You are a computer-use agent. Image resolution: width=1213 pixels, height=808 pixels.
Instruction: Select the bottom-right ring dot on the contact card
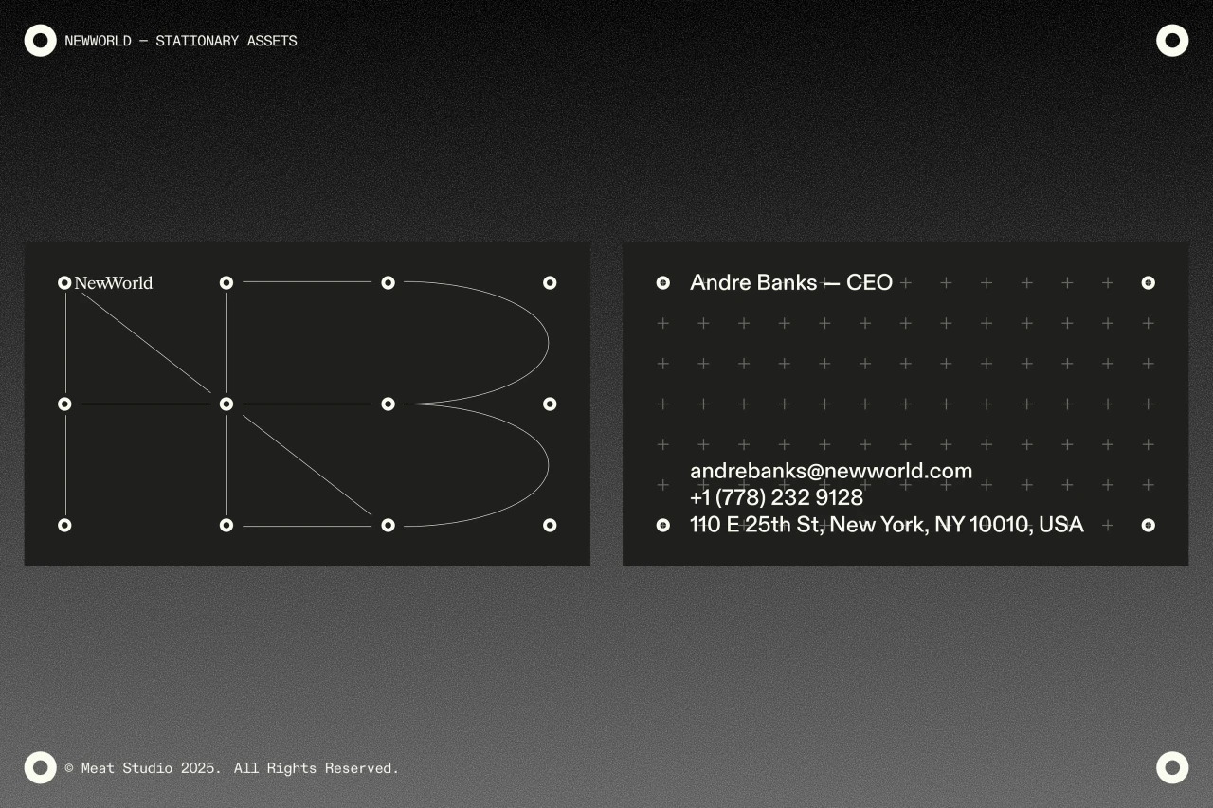point(1148,525)
